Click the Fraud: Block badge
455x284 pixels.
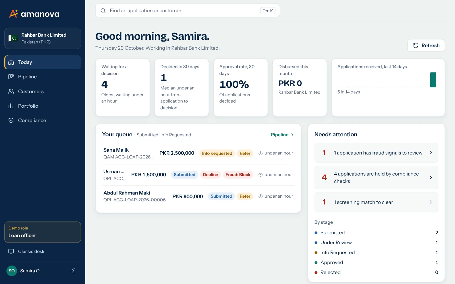click(x=238, y=175)
